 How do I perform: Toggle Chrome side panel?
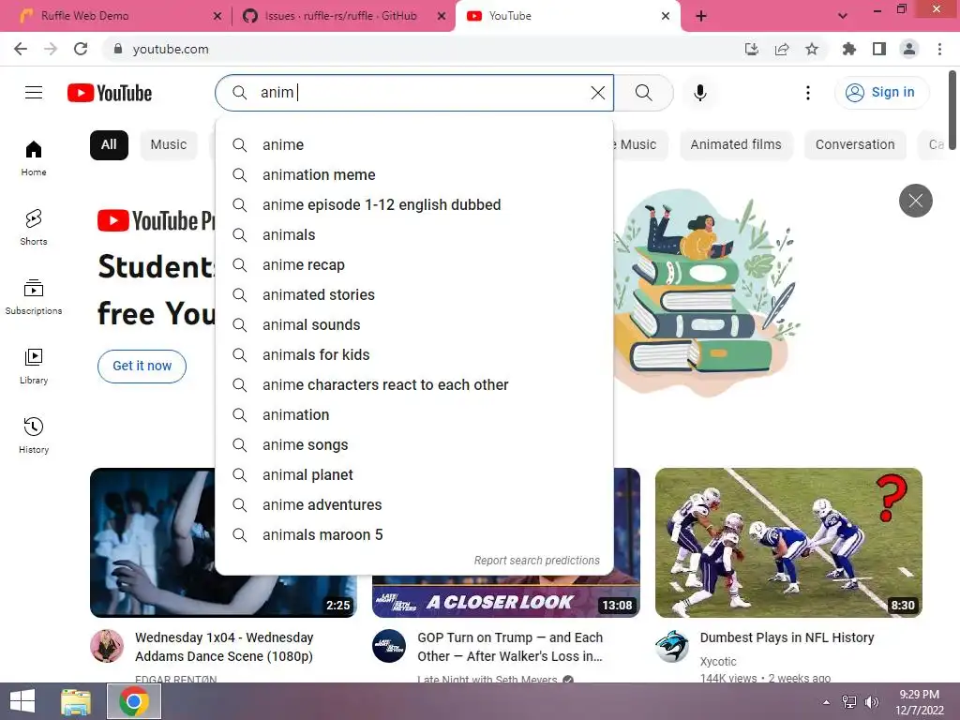click(879, 49)
